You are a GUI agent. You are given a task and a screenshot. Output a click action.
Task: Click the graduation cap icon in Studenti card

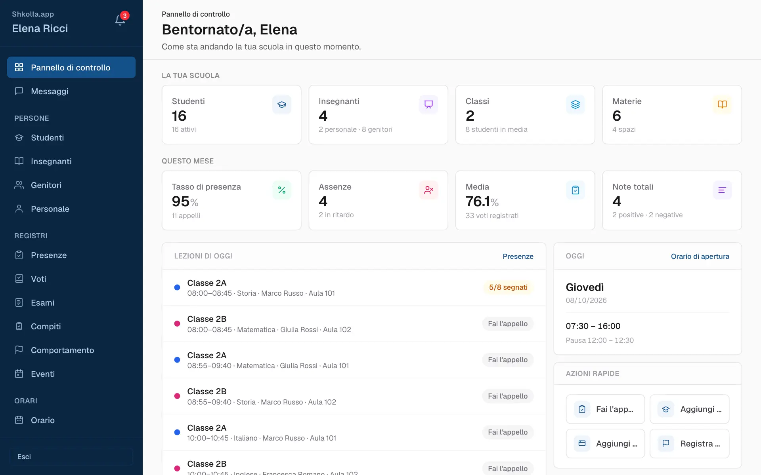[282, 104]
